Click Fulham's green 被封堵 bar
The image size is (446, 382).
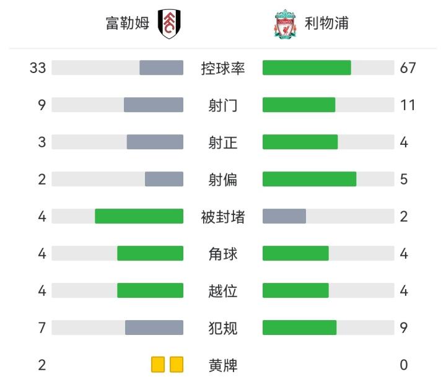[139, 216]
